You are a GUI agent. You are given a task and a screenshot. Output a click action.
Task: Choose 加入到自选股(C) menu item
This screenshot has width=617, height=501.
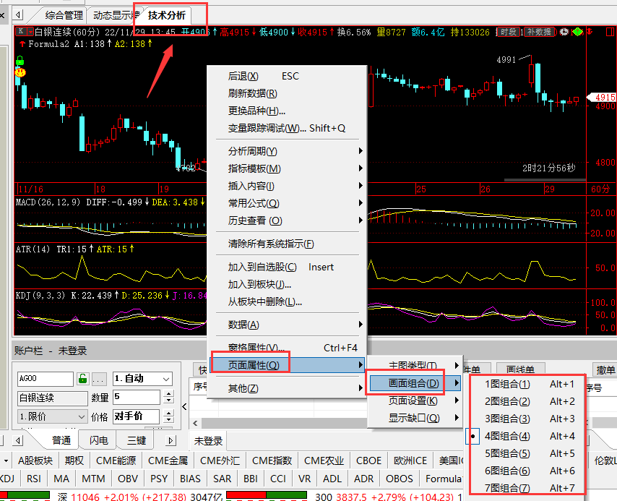pyautogui.click(x=288, y=267)
